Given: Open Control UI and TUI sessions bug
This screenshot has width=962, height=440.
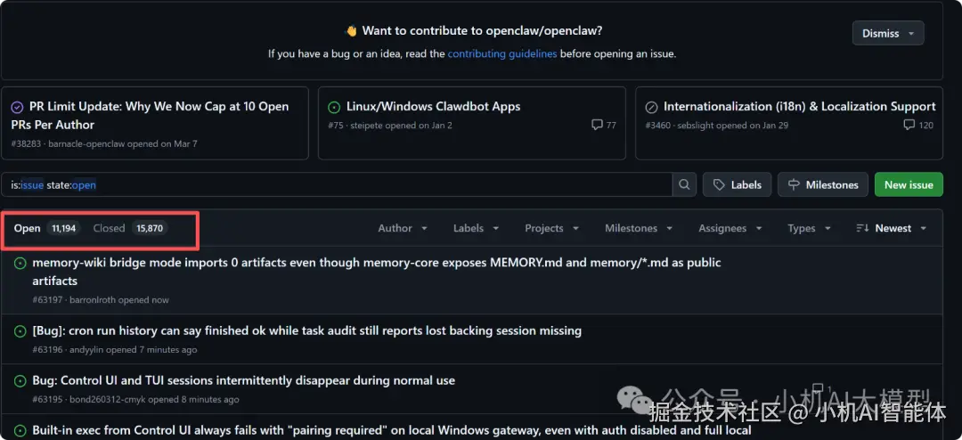Looking at the screenshot, I should [243, 381].
